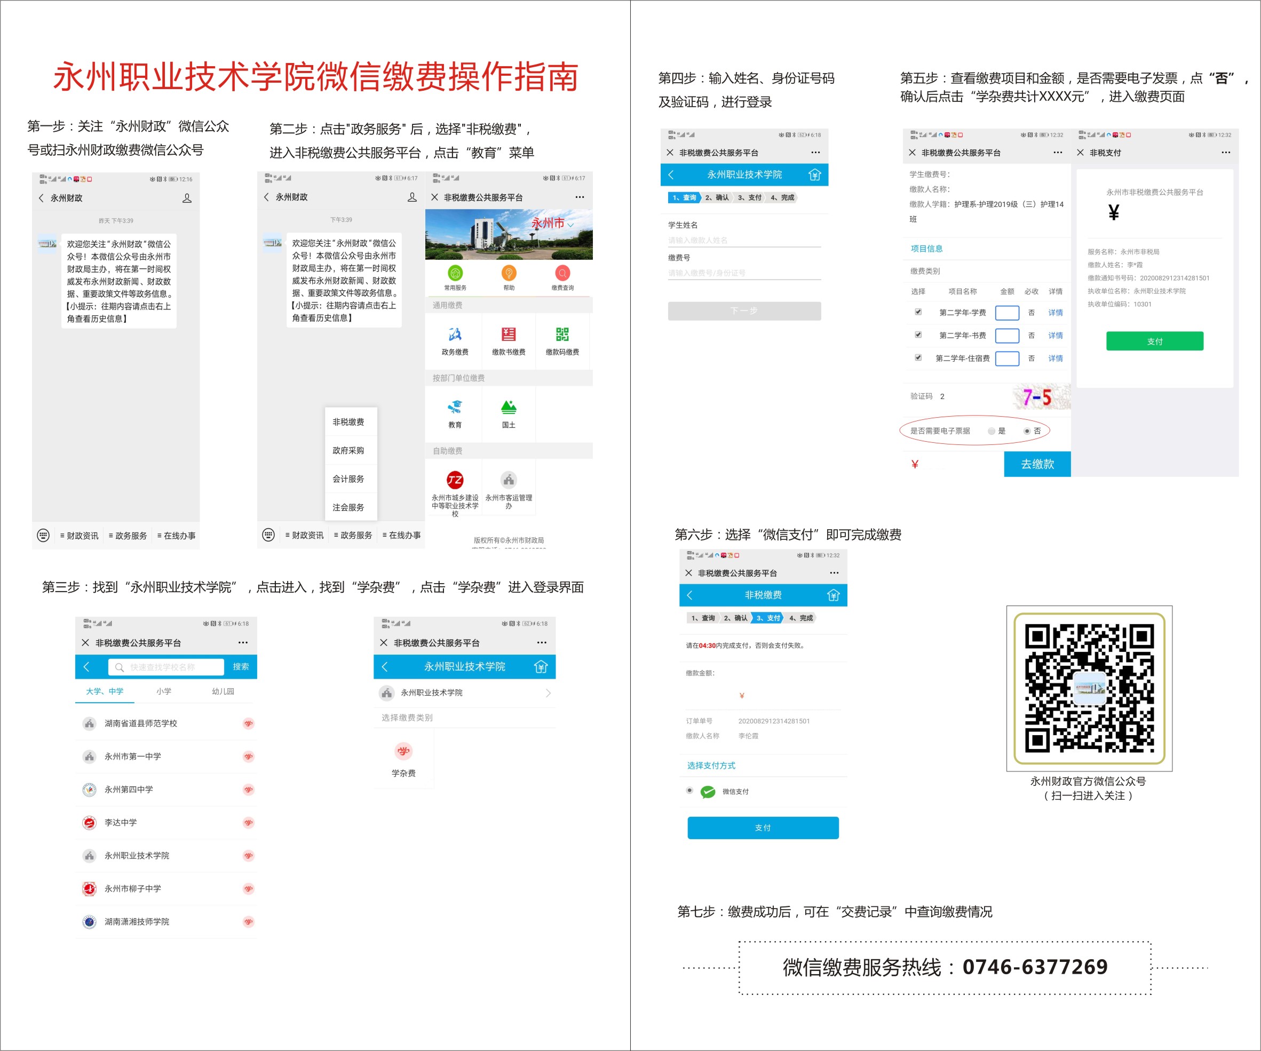
Task: Click 学生姓名 input field
Action: [744, 240]
